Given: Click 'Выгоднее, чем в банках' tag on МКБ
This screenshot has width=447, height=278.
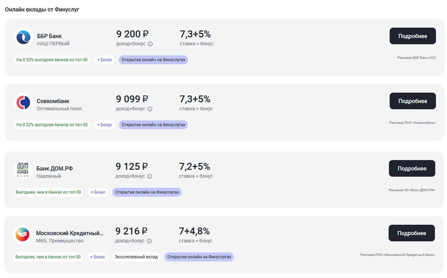Looking at the screenshot, I should click(x=48, y=257).
